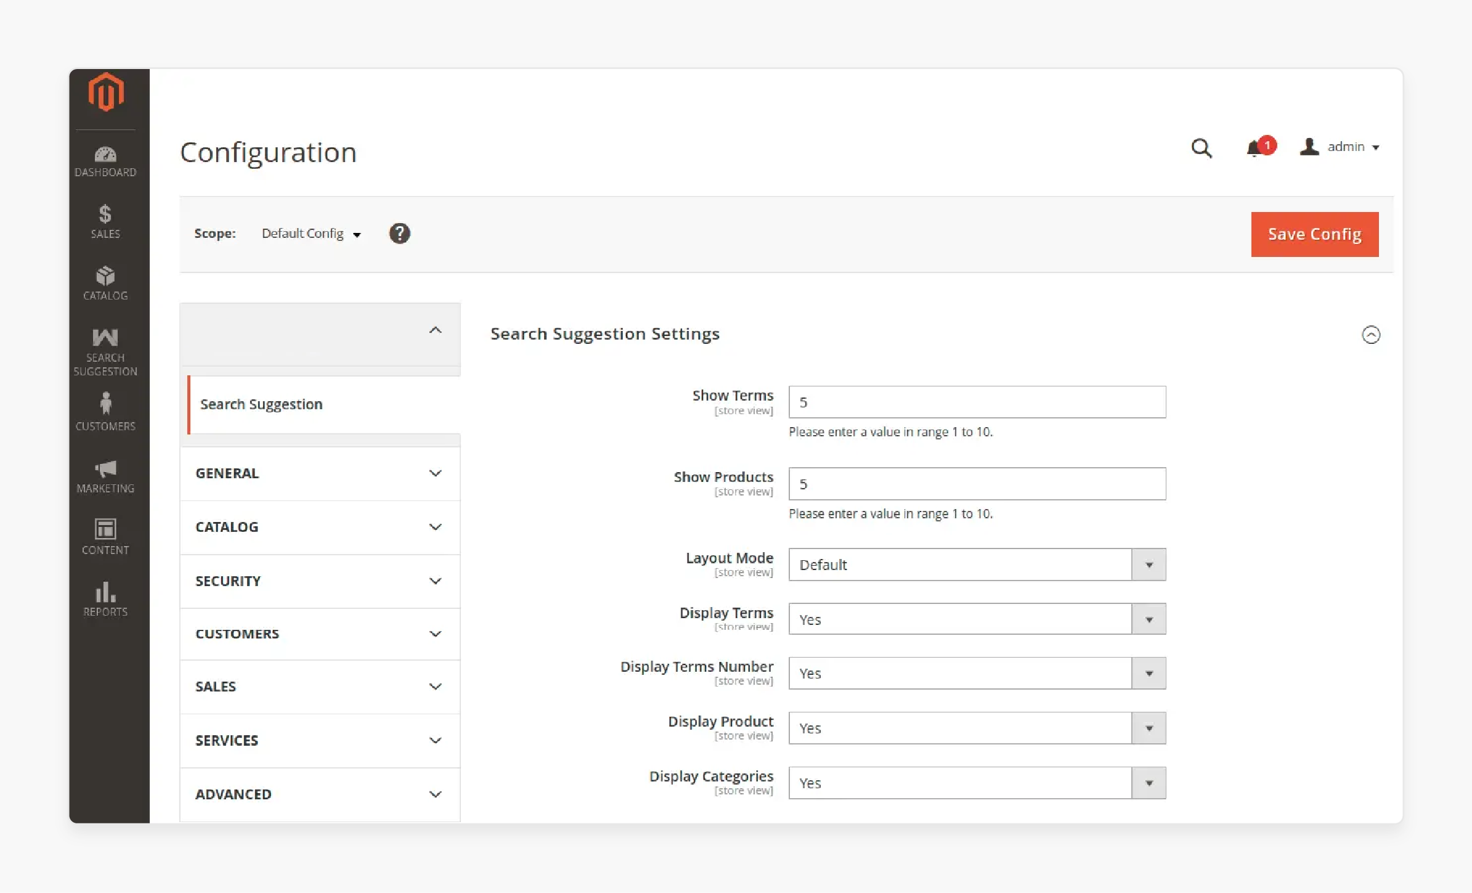Click the scope help question mark icon
This screenshot has height=893, width=1472.
tap(399, 234)
